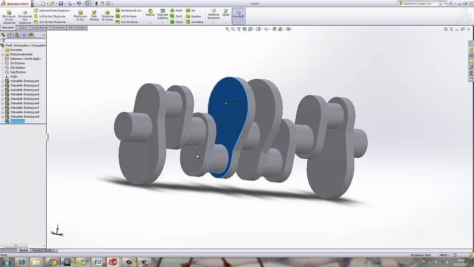The width and height of the screenshot is (474, 267).
Task: Click Zoom to Fit in view toolbar
Action: coord(227,29)
